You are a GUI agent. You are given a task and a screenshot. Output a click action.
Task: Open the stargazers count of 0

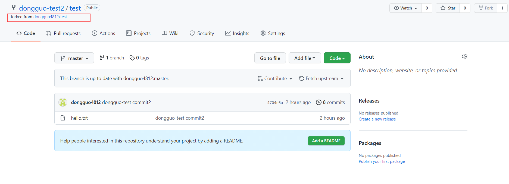pos(465,8)
